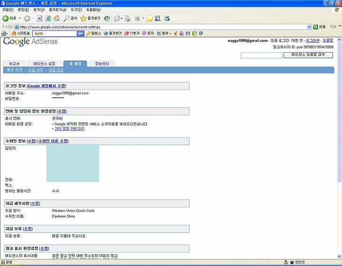Open the 도구(T) menu
342x266 pixels.
pyautogui.click(x=76, y=9)
